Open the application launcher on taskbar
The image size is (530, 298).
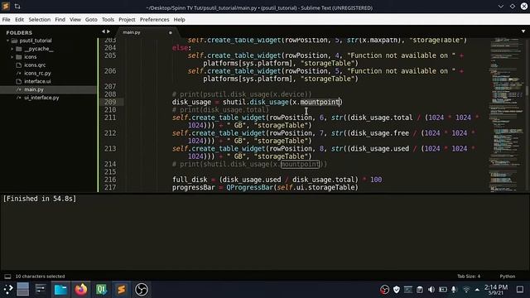[7, 289]
